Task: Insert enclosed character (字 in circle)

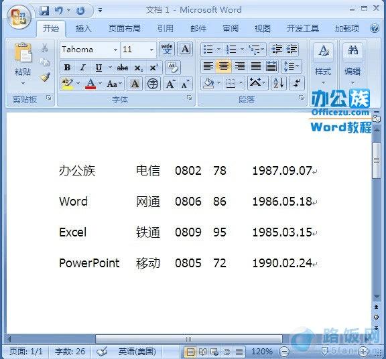Action: [x=153, y=84]
